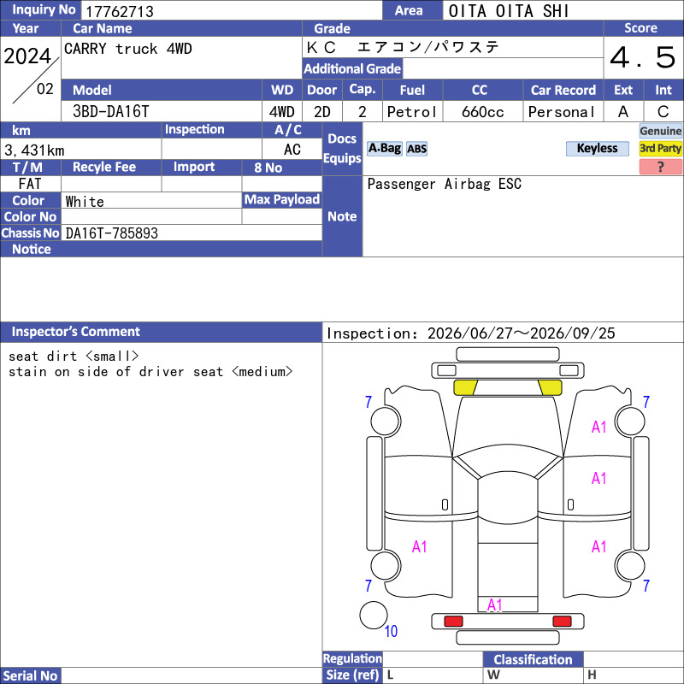The width and height of the screenshot is (684, 684).
Task: Select the Keyless equipment badge
Action: click(597, 148)
